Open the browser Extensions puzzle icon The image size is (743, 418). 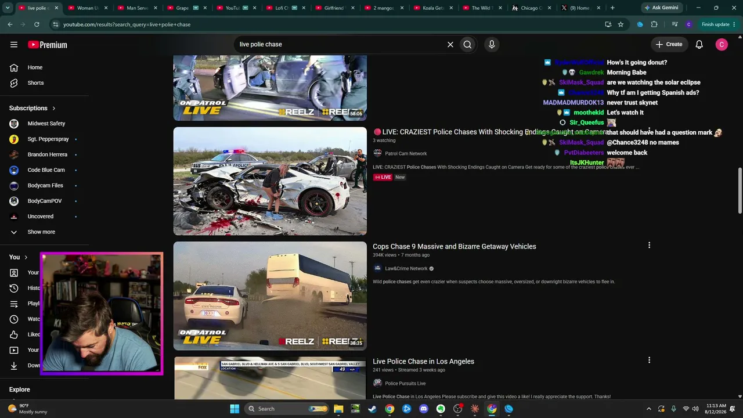point(654,24)
